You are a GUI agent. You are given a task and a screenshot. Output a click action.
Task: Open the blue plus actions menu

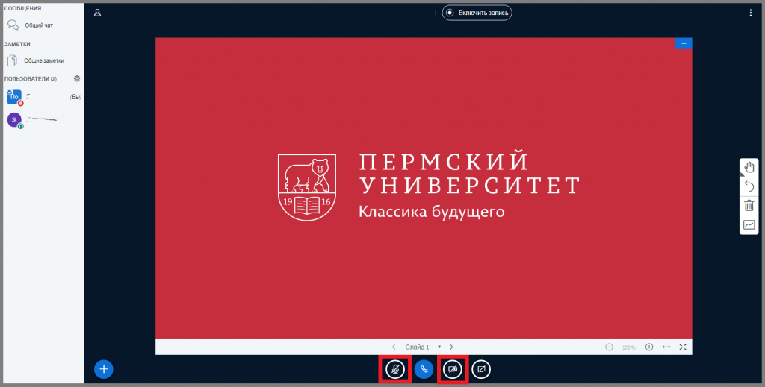[x=104, y=368]
